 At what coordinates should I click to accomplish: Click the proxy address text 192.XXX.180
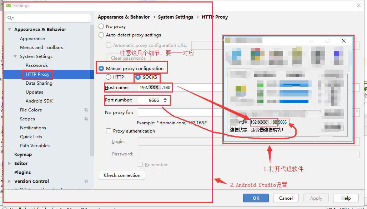[264, 122]
